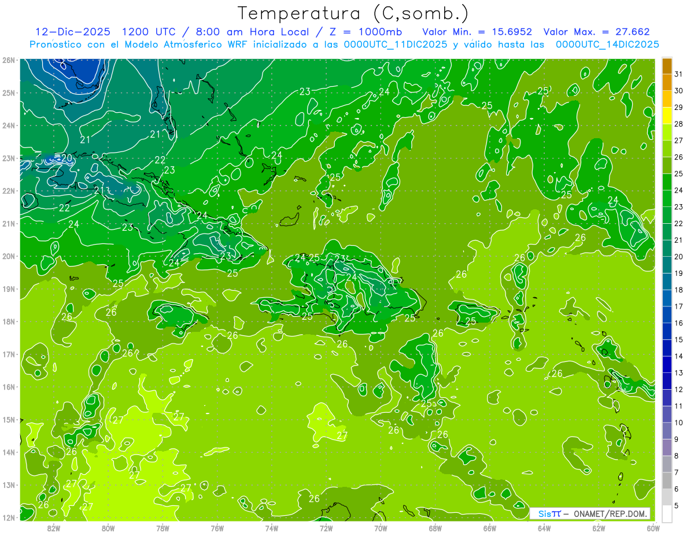The width and height of the screenshot is (694, 536).
Task: Click the 70W longitude axis label
Action: tap(381, 528)
